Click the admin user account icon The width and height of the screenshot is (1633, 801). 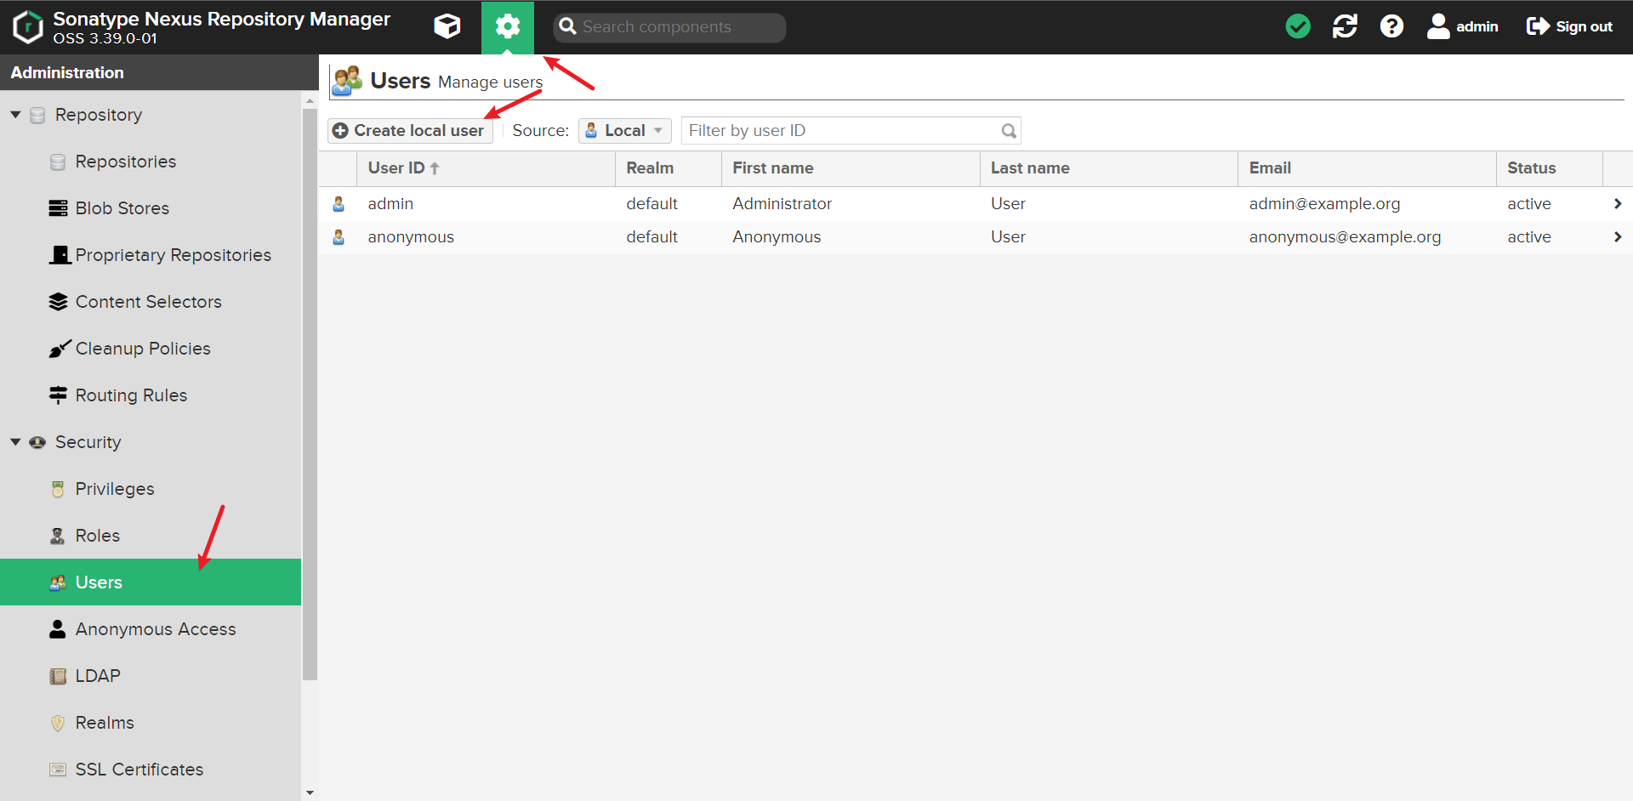tap(1438, 26)
